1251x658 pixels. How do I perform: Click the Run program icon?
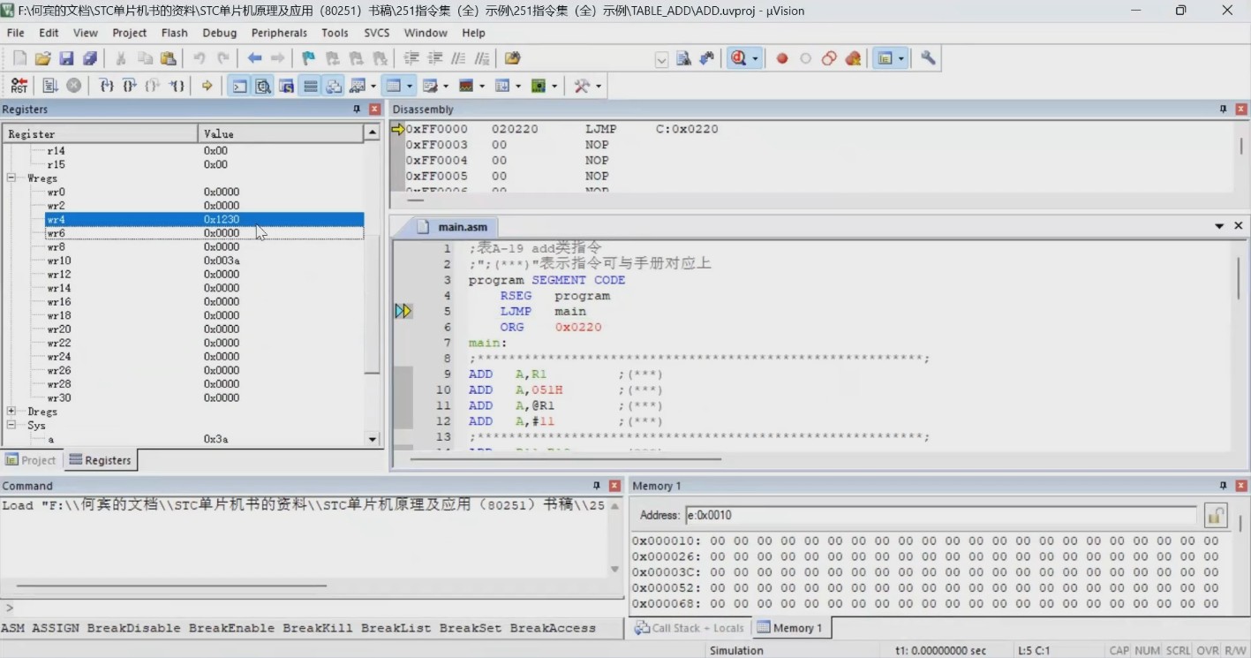click(50, 86)
